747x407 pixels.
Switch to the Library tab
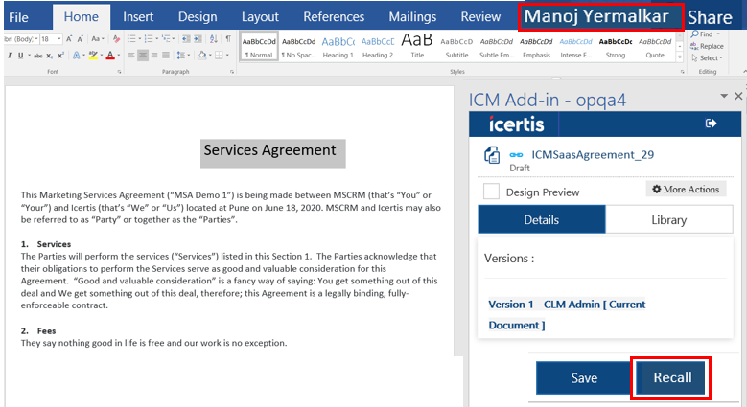point(668,219)
